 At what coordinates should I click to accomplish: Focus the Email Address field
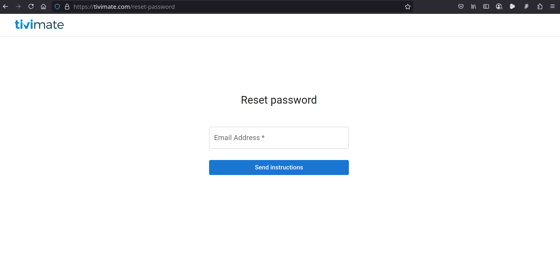pos(279,138)
